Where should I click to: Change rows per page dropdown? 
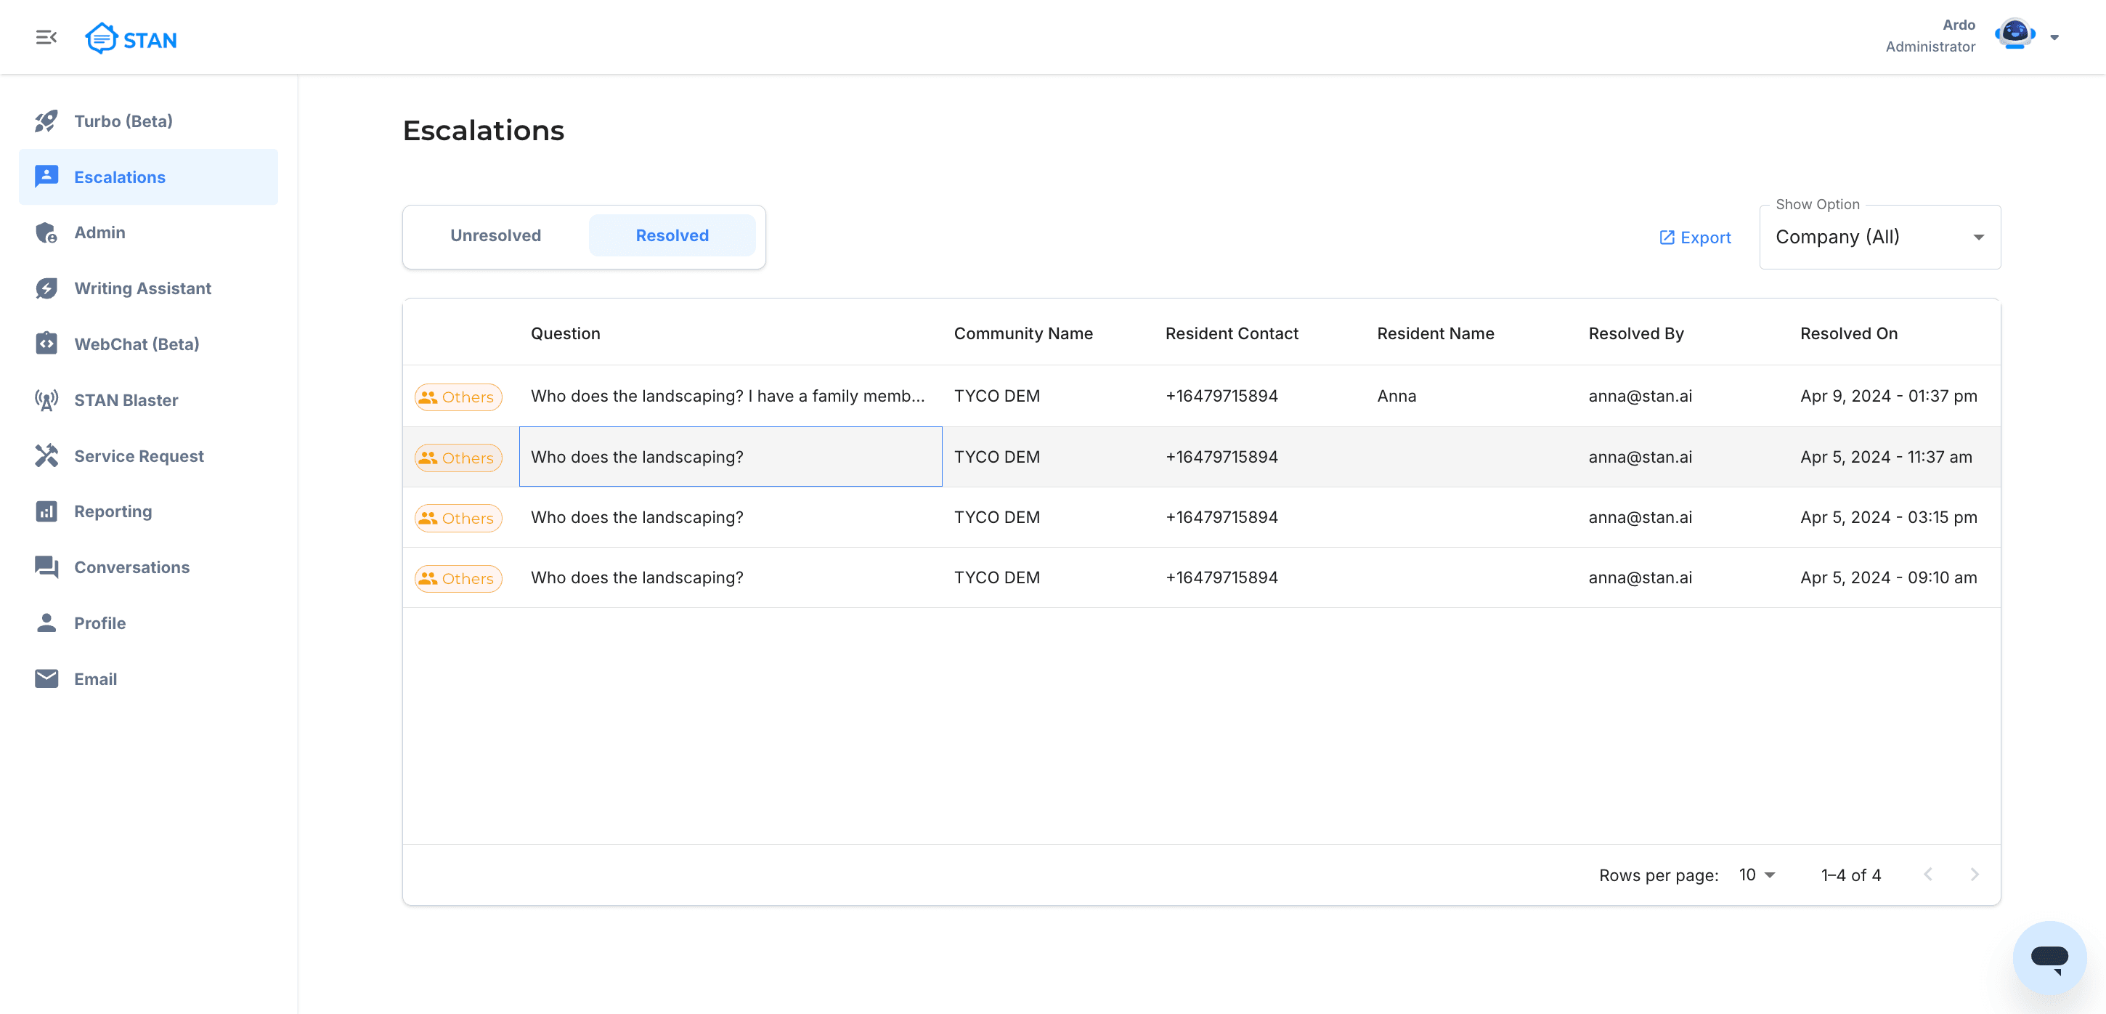(x=1756, y=875)
